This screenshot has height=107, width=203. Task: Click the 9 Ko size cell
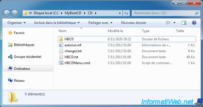coord(191,51)
